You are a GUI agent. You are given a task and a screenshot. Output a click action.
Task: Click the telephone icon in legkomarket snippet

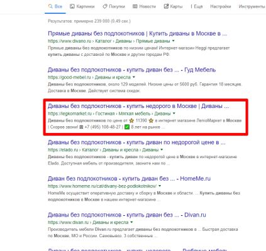coord(81,127)
